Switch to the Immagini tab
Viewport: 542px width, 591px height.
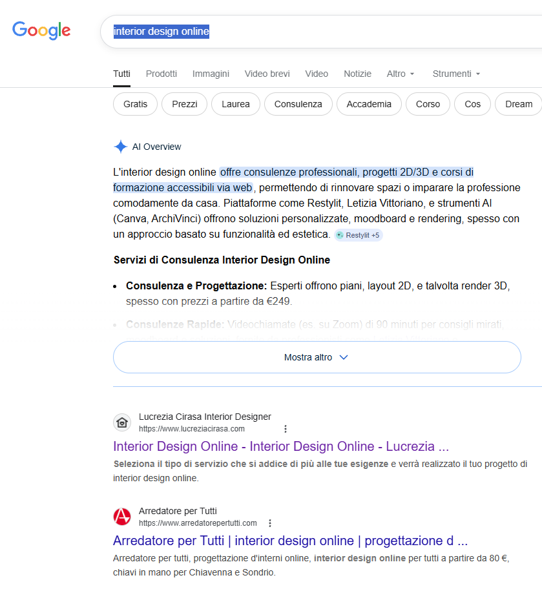click(x=211, y=74)
